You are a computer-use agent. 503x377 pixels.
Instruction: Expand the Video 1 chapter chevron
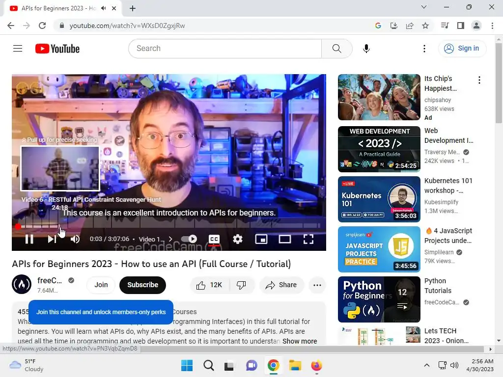tap(170, 239)
